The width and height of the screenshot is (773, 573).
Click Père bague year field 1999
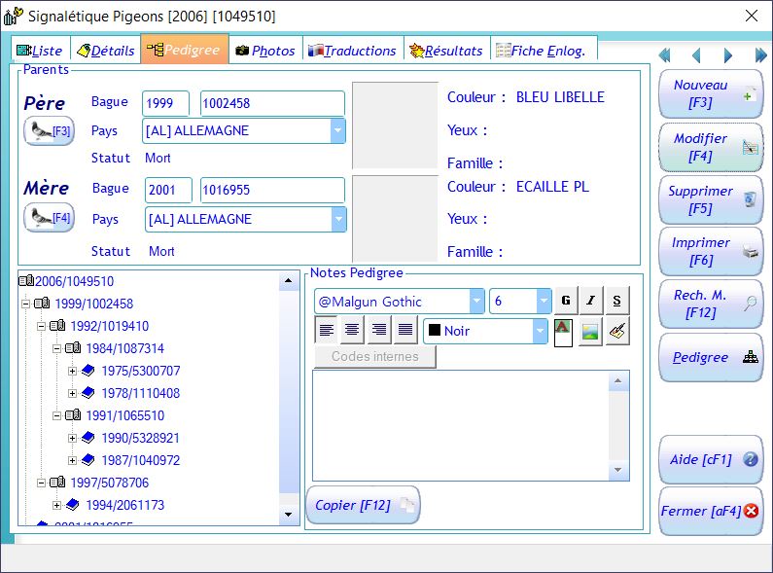click(165, 103)
